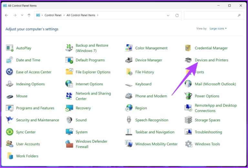Go back with the Back arrow
Screen dimensions: 248x168
6,15
